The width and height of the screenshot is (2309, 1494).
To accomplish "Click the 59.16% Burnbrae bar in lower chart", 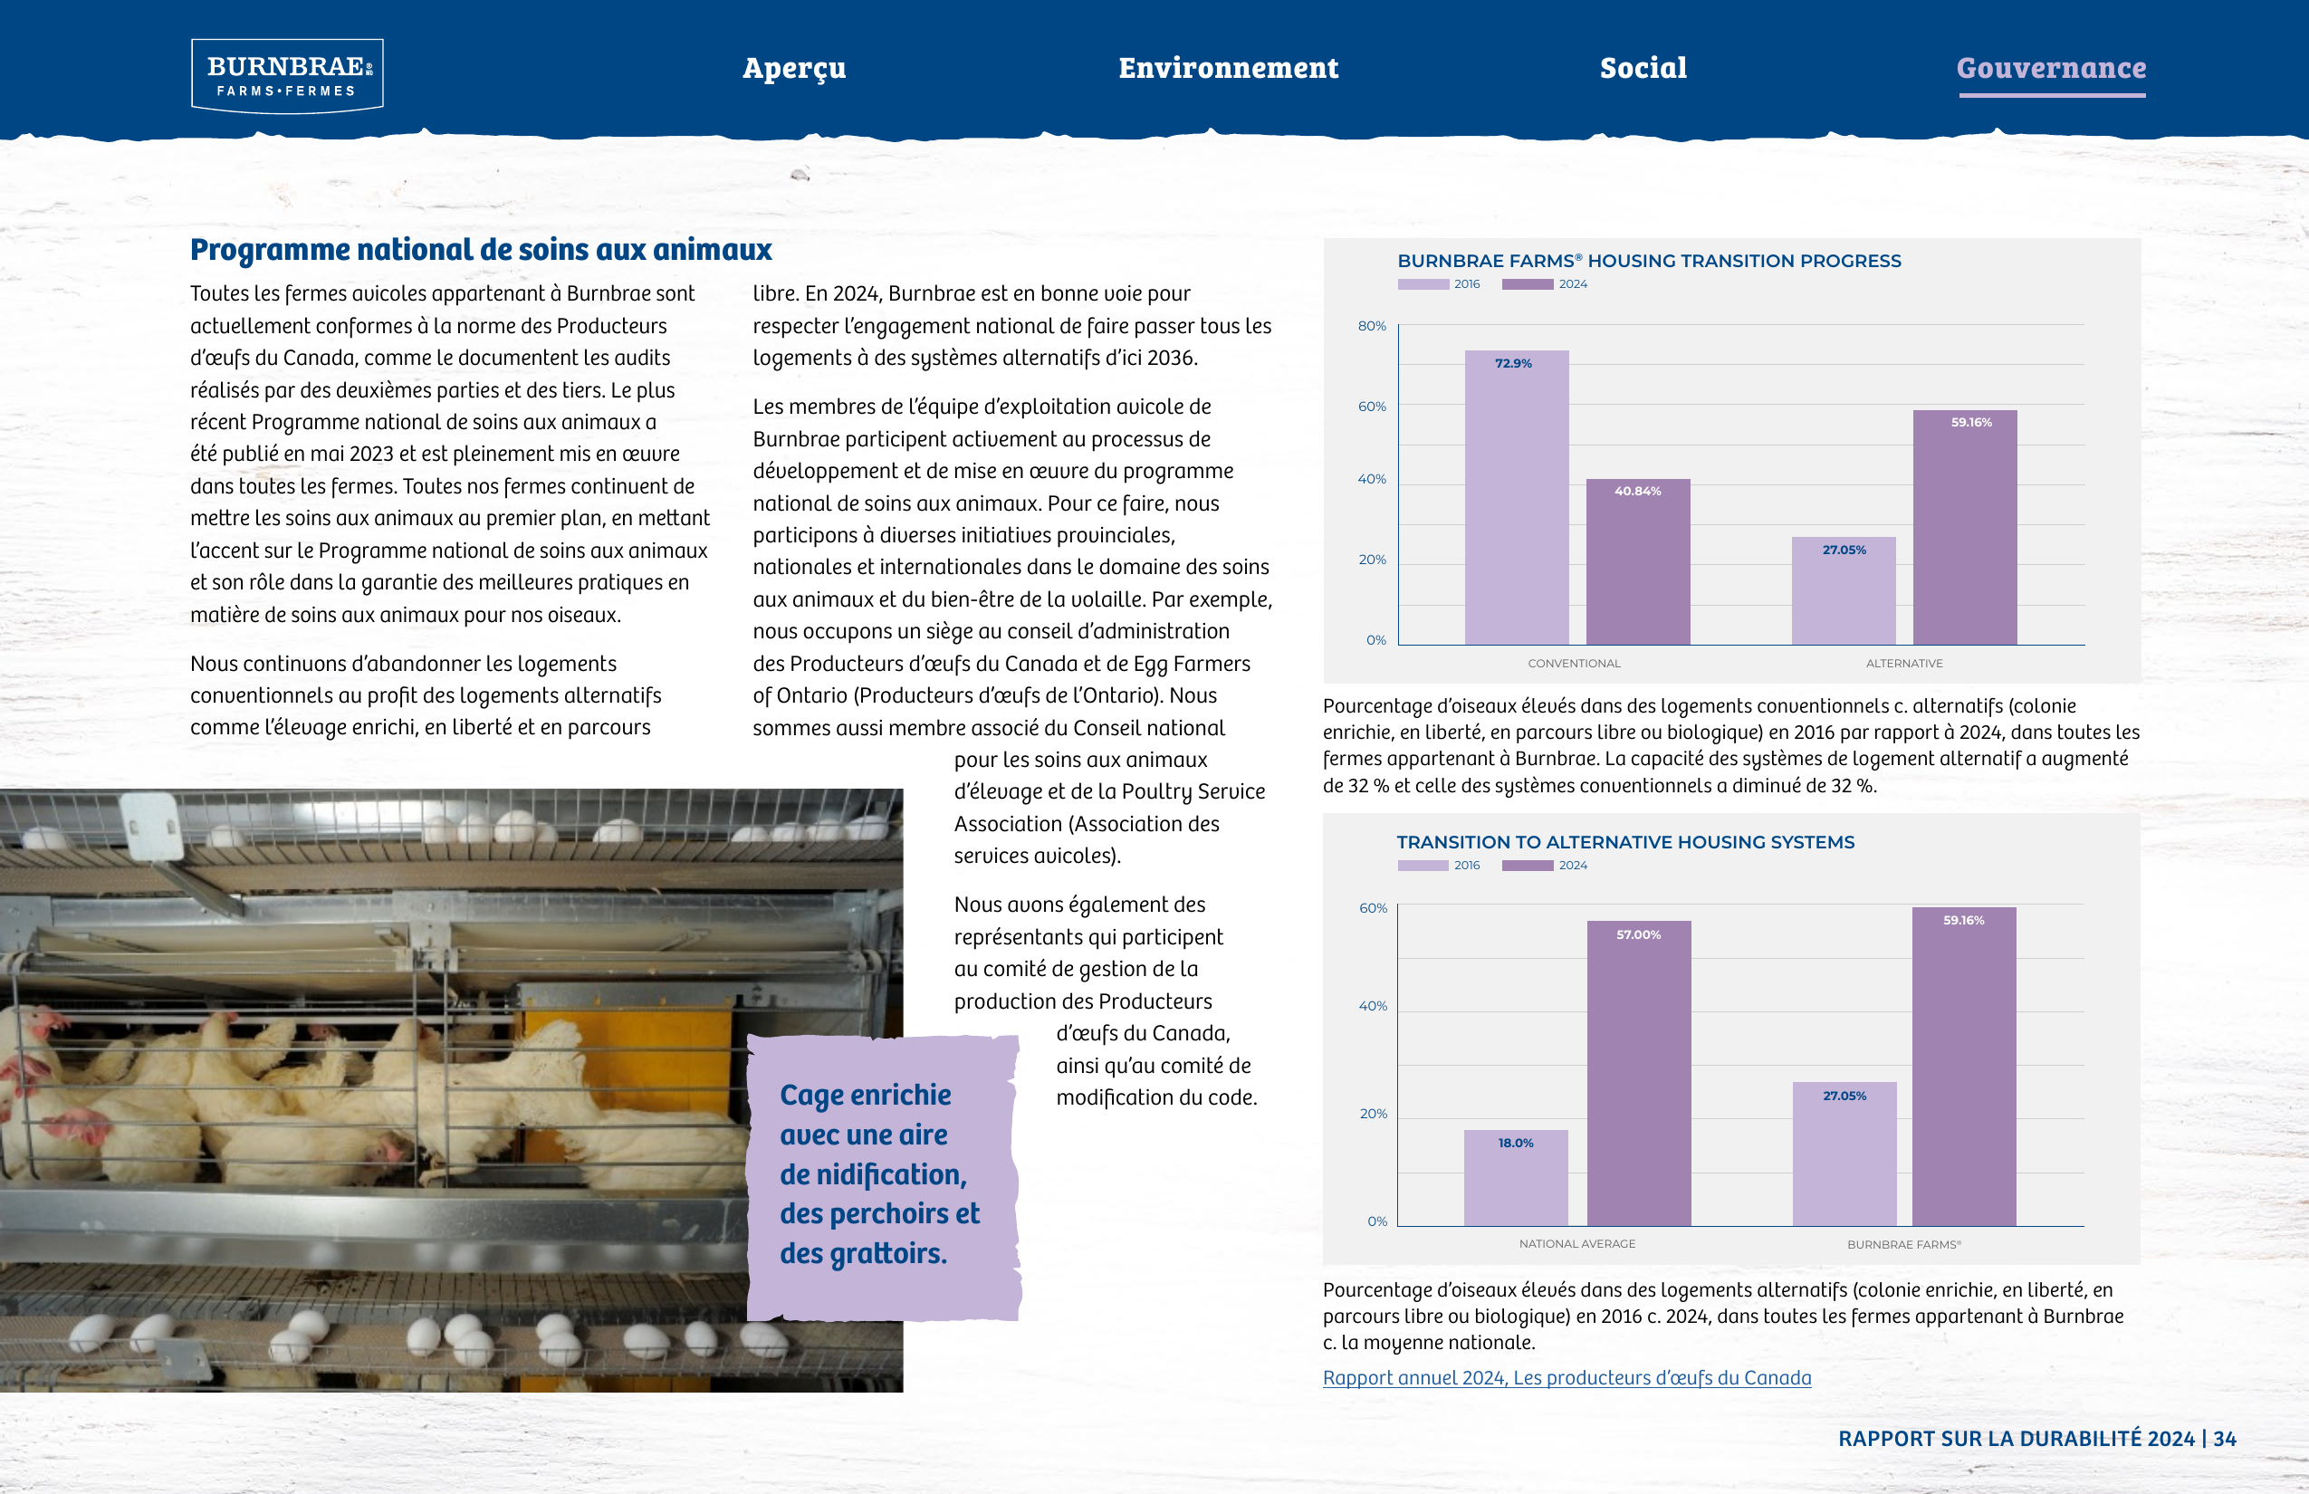I will click(x=1964, y=1067).
